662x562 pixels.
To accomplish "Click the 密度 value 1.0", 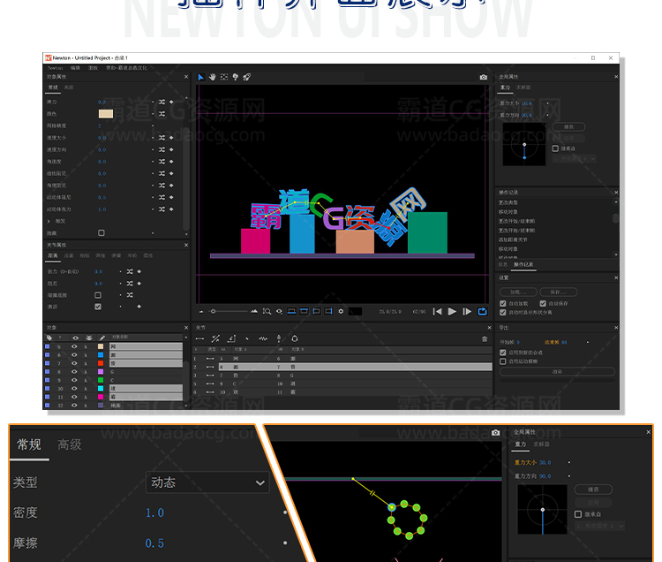I will tap(154, 513).
